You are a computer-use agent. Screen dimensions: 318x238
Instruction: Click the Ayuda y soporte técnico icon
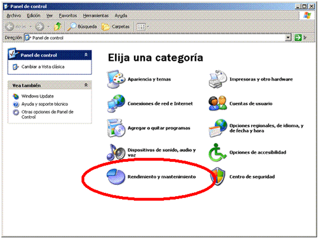click(16, 104)
